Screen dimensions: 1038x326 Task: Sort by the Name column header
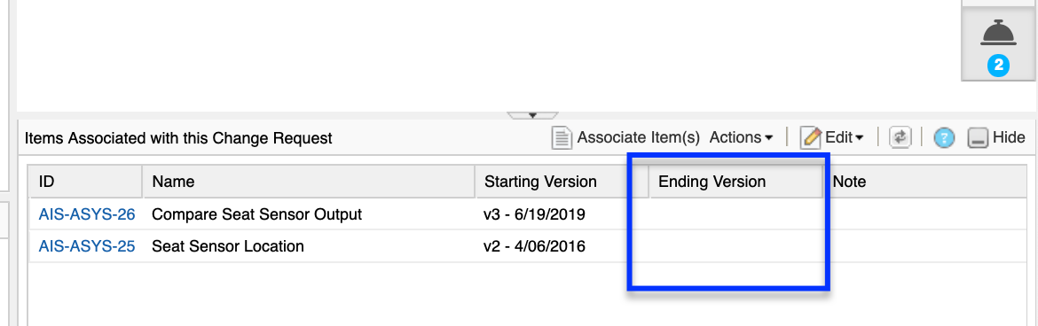click(309, 182)
